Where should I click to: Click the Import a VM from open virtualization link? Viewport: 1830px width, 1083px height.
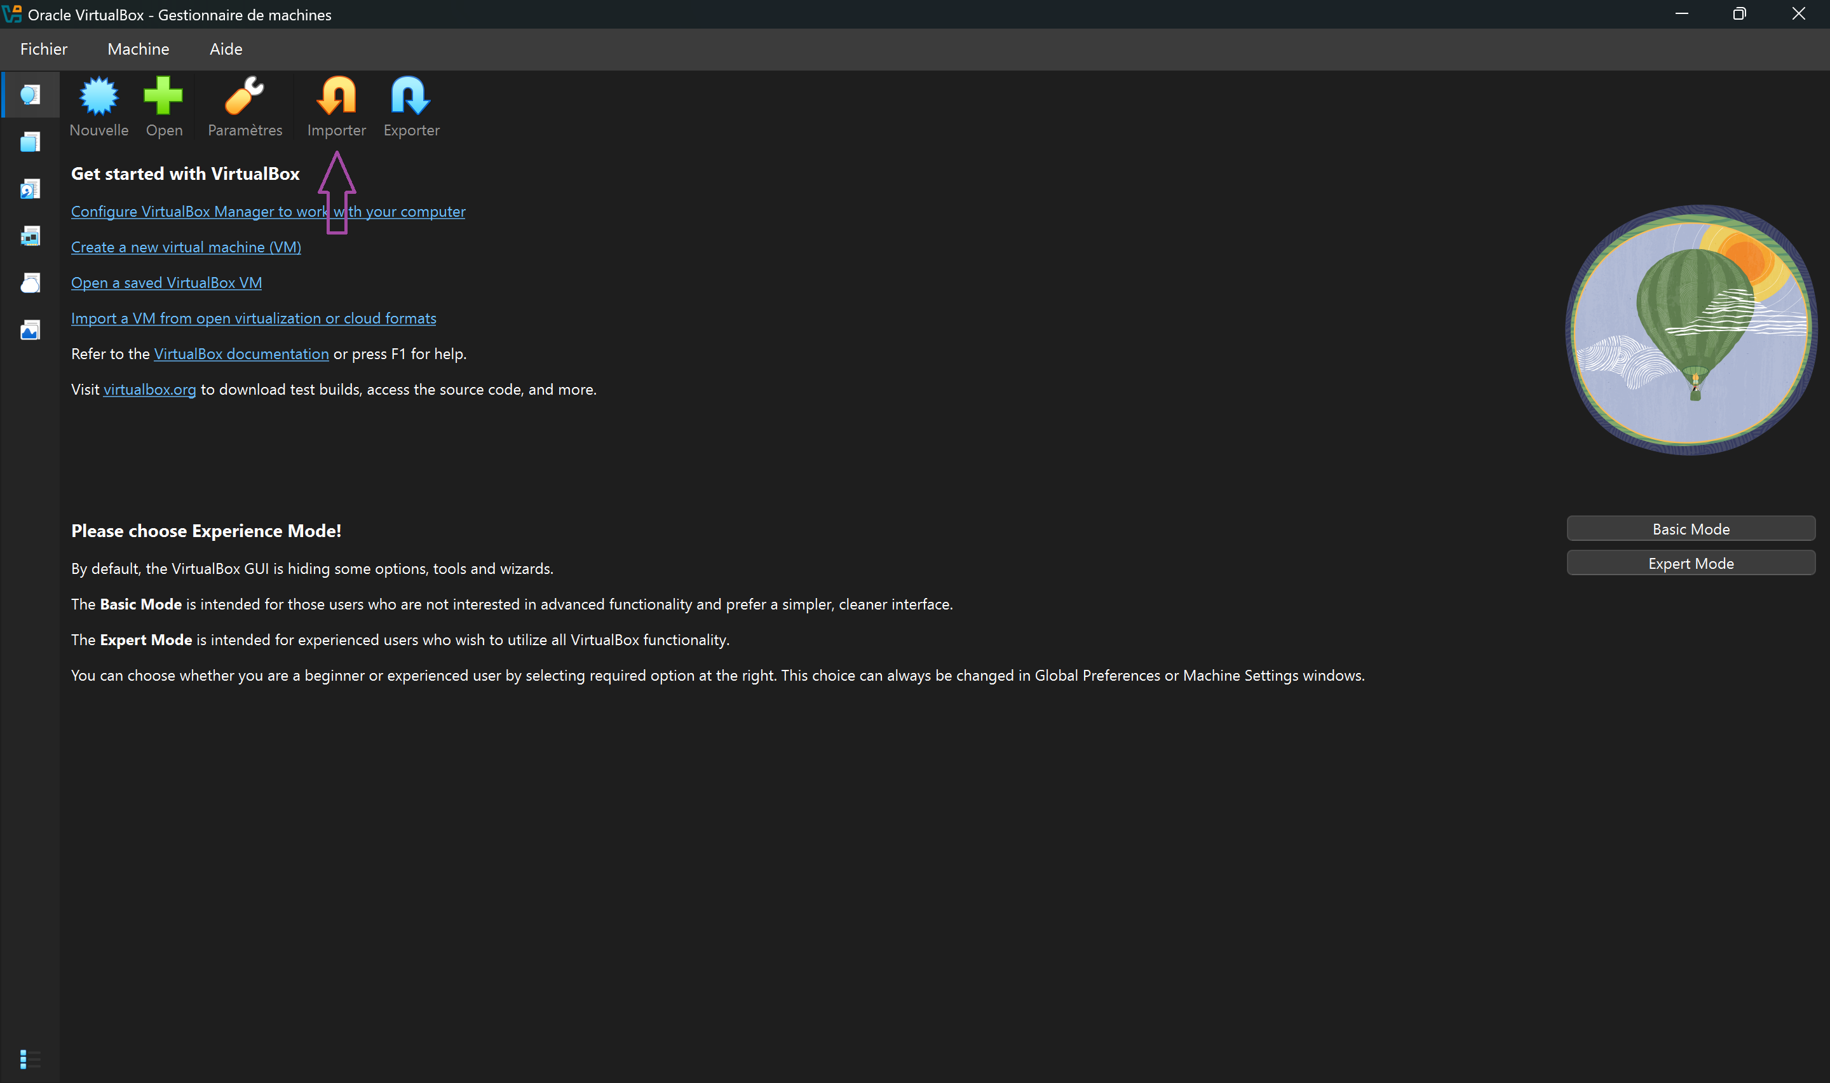253,317
